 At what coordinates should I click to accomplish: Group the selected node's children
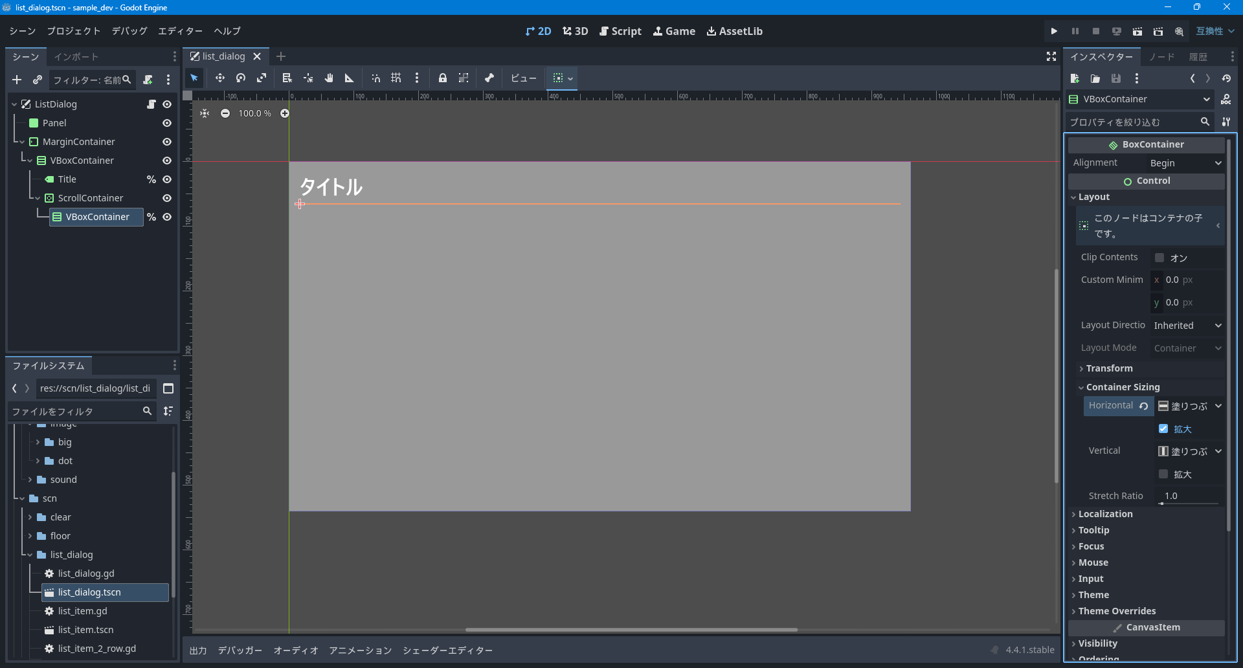tap(464, 78)
